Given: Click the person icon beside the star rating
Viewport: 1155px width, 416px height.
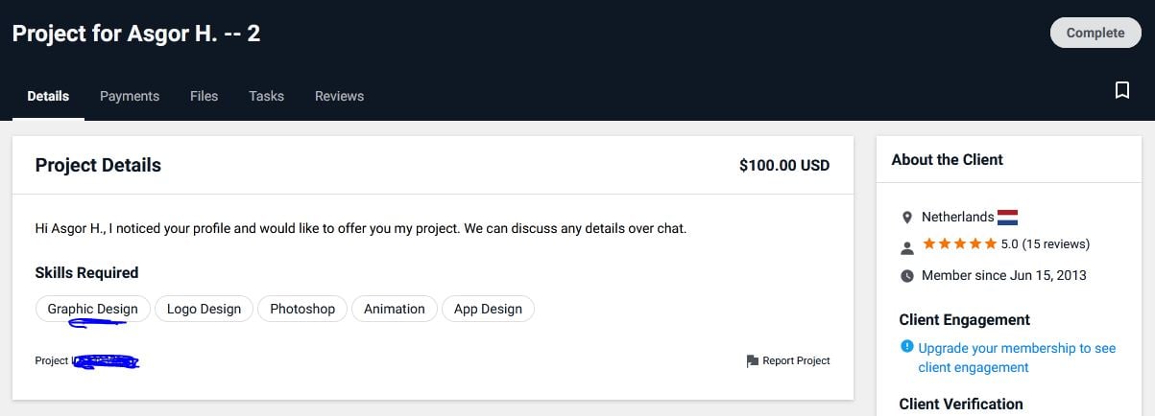Looking at the screenshot, I should [907, 248].
